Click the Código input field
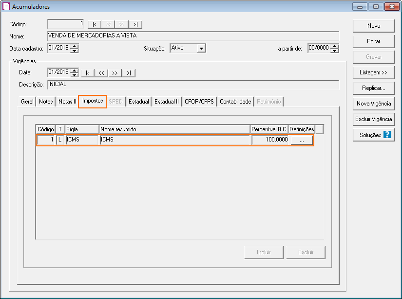 tap(66, 24)
